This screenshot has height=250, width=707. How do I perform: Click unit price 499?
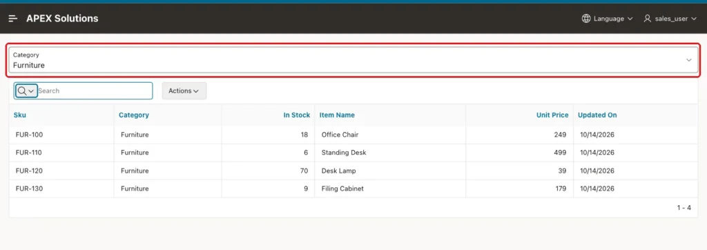pos(560,153)
